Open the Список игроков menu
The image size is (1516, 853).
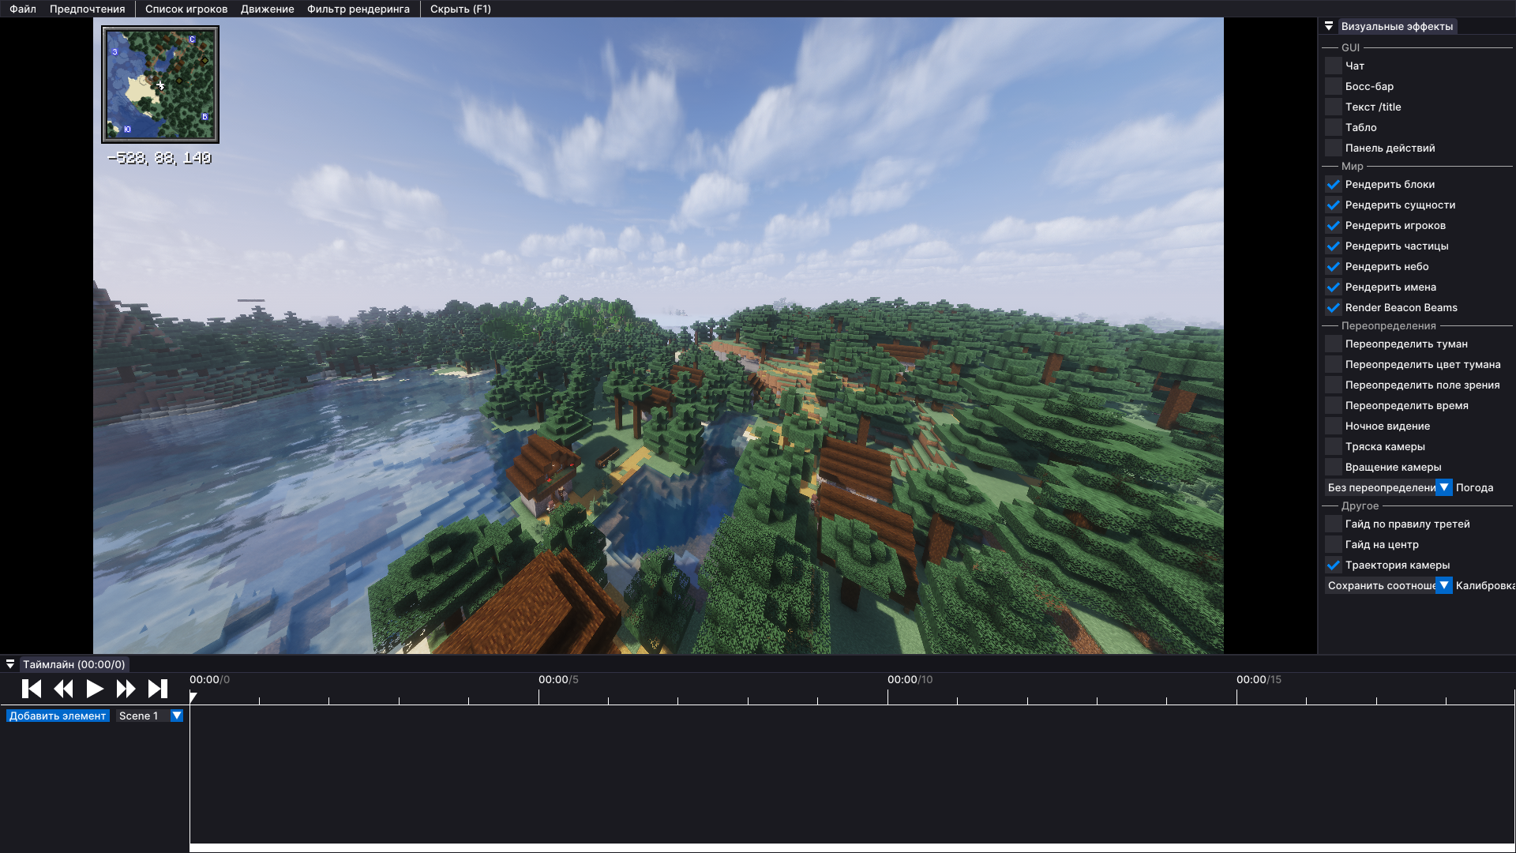click(x=186, y=9)
